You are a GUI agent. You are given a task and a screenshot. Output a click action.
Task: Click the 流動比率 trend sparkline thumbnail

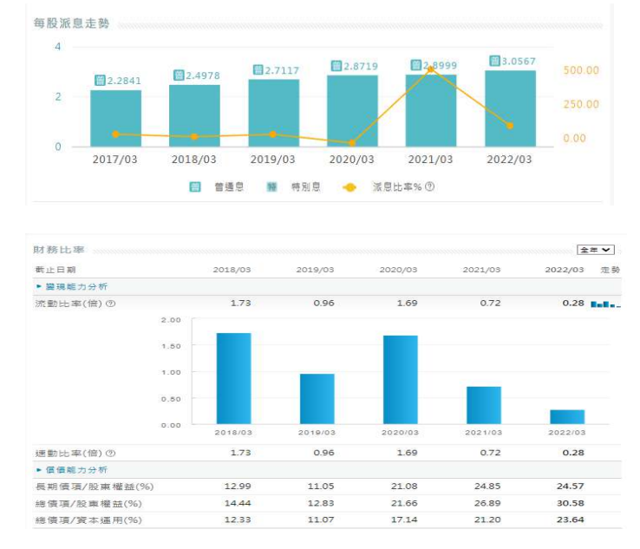point(605,304)
